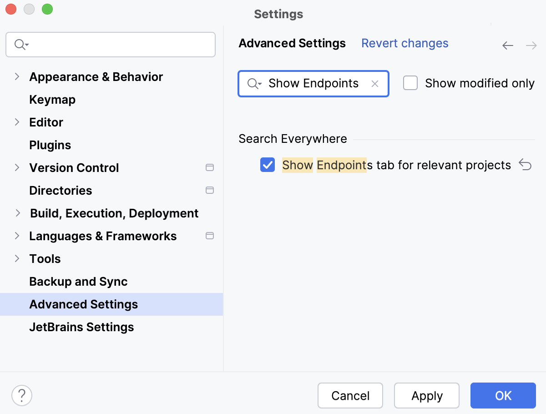The image size is (546, 414).
Task: Click the modified-settings indicator beside Version Control
Action: pos(210,167)
